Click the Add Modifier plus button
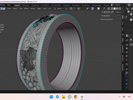The width and height of the screenshot is (133, 100). point(131,45)
